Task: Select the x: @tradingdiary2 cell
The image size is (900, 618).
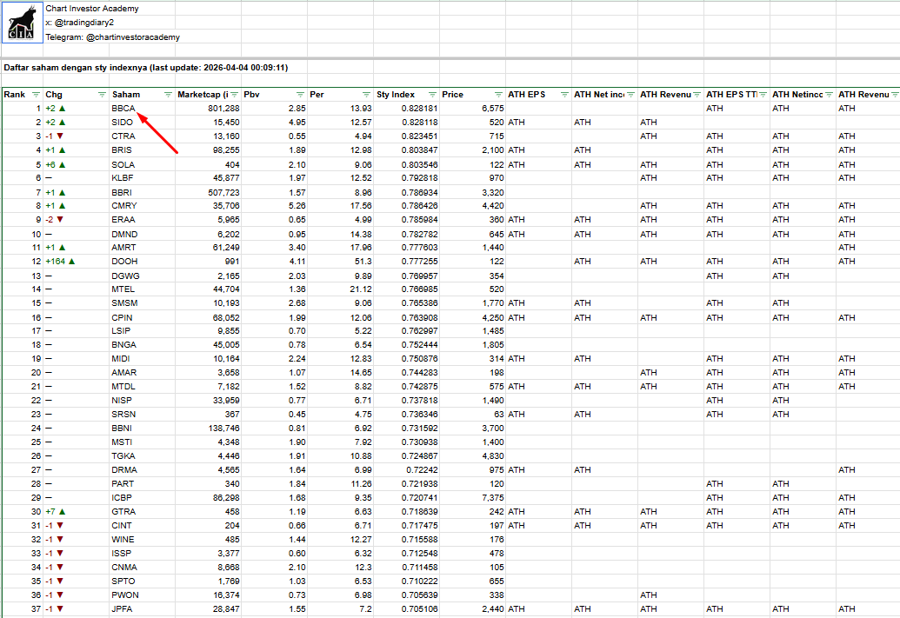Action: [80, 23]
